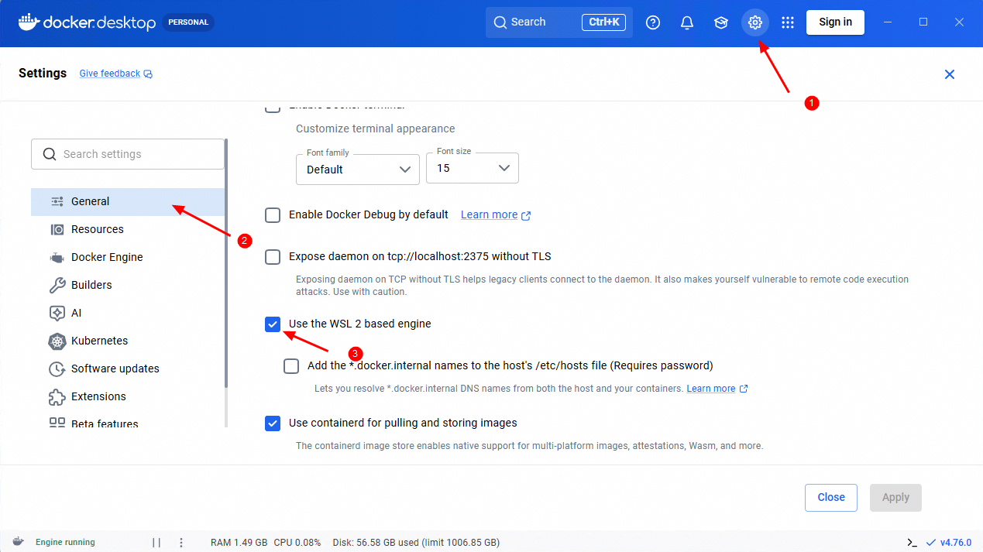
Task: Open the Resources settings section
Action: [128, 229]
